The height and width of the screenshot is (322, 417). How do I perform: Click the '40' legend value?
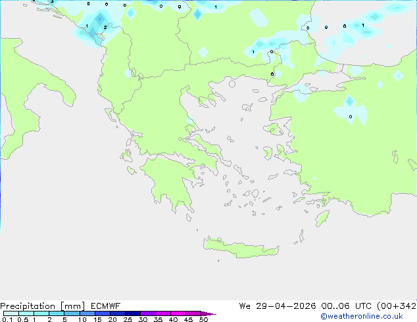tap(174, 319)
